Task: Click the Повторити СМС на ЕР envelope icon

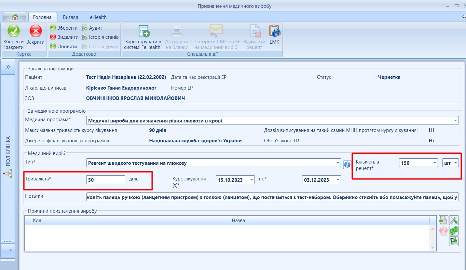Action: click(x=216, y=31)
